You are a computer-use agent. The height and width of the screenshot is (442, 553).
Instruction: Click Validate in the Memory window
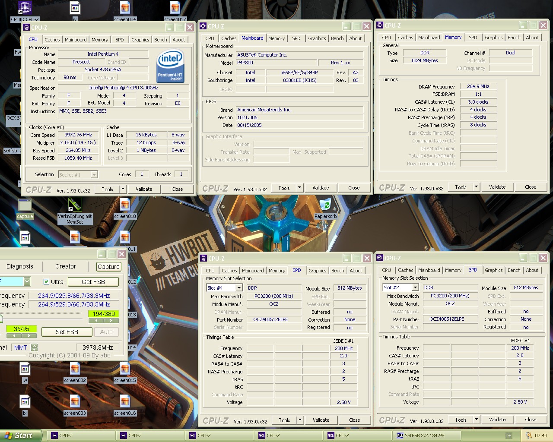[497, 187]
